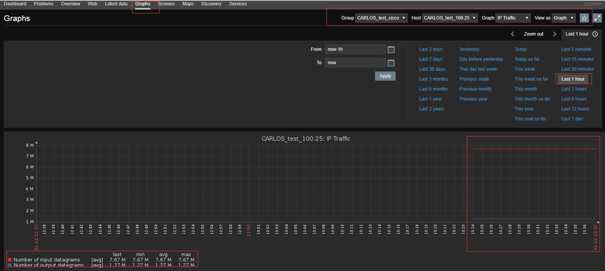Select Today so far range
605x271 pixels.
527,59
